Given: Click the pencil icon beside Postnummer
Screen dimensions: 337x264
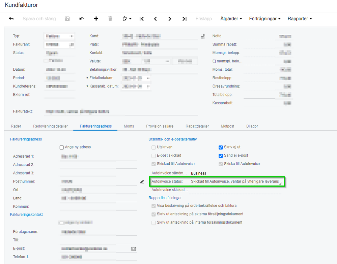Looking at the screenshot, I should pyautogui.click(x=142, y=181).
